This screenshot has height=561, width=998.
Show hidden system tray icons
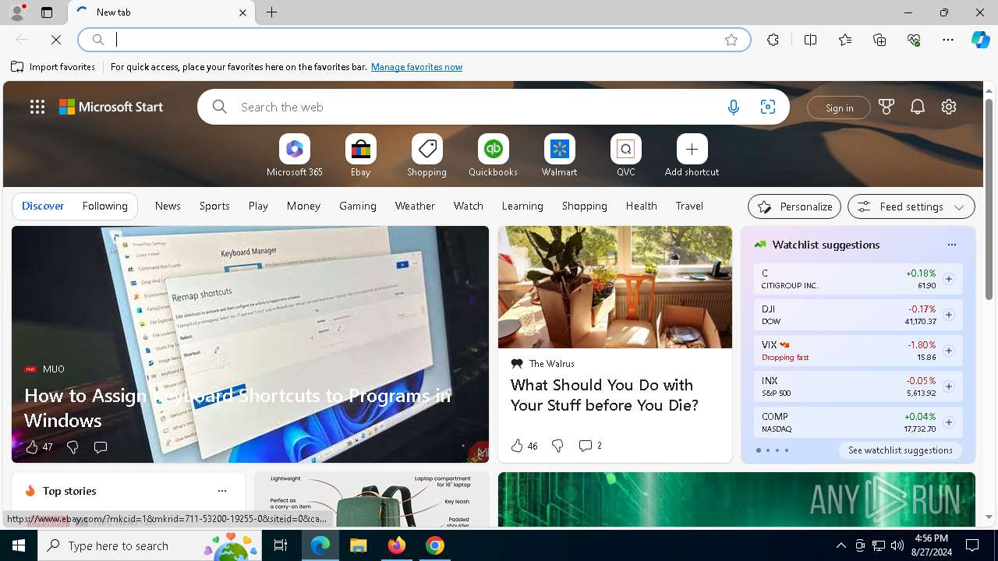pyautogui.click(x=841, y=545)
